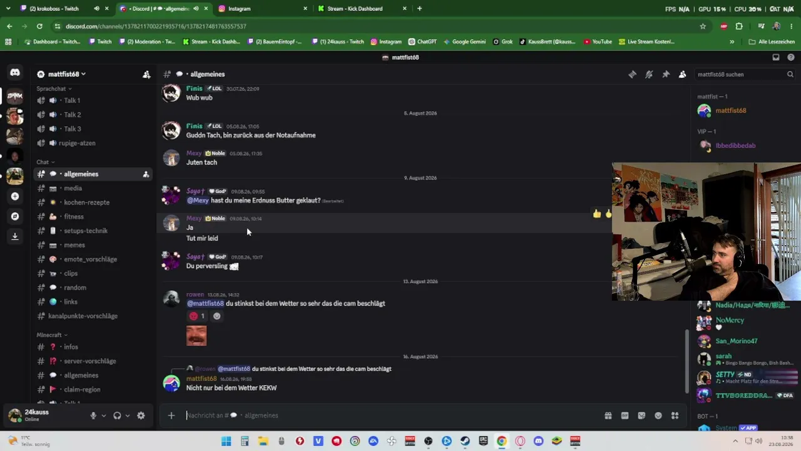Open the image thumbnail under rowen's message

pyautogui.click(x=196, y=336)
